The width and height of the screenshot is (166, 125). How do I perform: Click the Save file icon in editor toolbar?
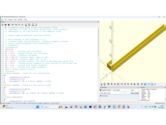[9, 25]
